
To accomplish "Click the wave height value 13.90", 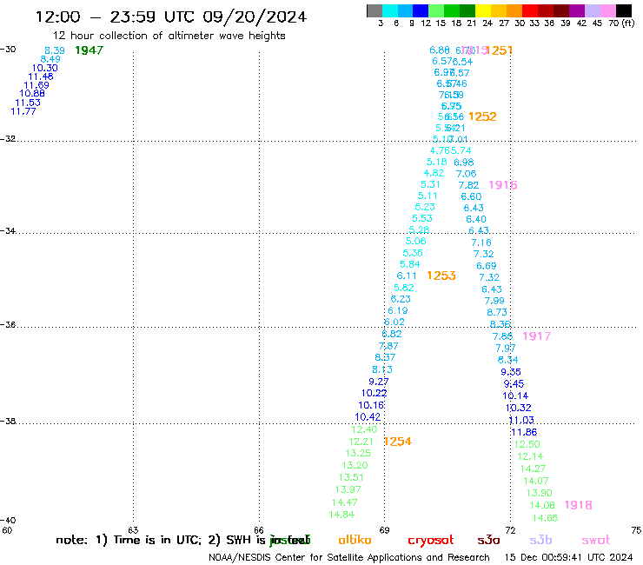I will (540, 493).
